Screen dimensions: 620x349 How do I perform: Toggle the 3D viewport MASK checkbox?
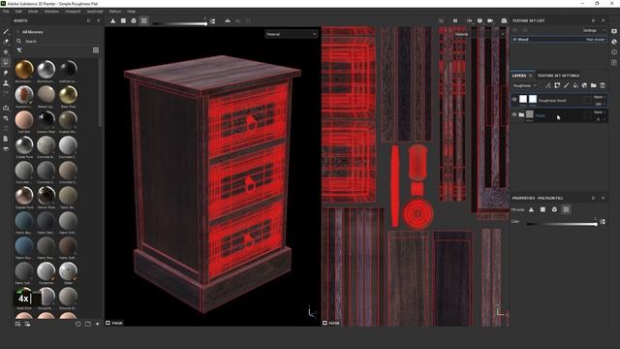pos(108,323)
